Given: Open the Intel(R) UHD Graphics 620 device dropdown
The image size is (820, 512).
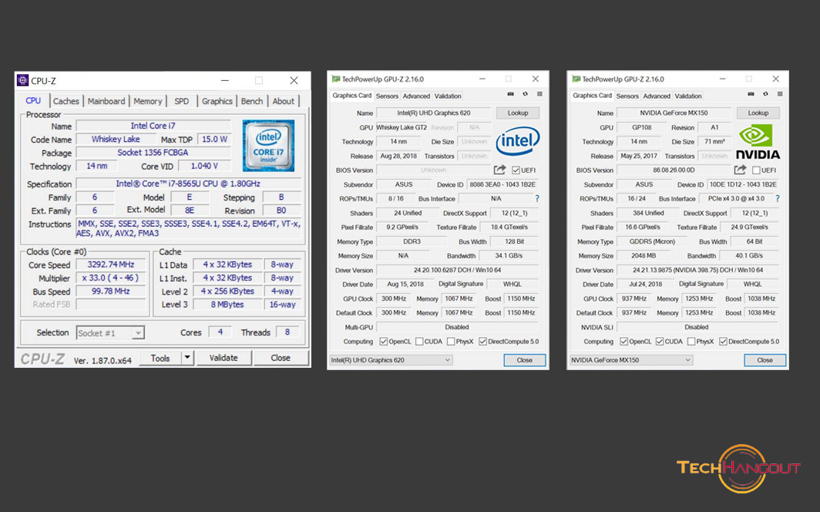Looking at the screenshot, I should 391,360.
